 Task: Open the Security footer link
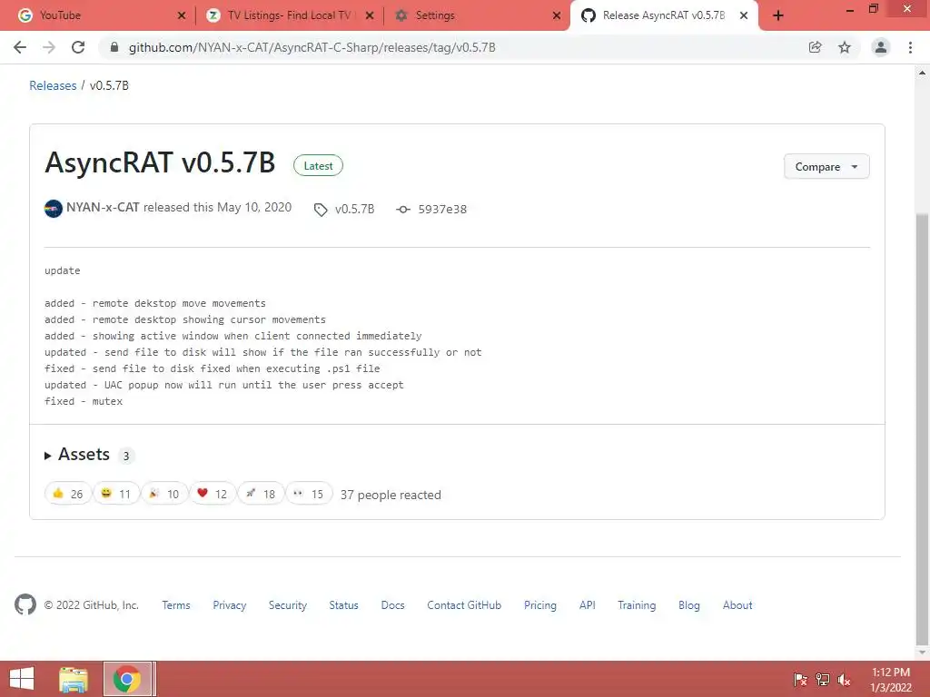(288, 605)
